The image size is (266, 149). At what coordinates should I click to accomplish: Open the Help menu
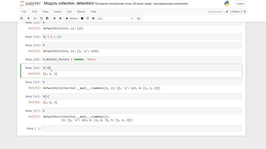[94, 12]
